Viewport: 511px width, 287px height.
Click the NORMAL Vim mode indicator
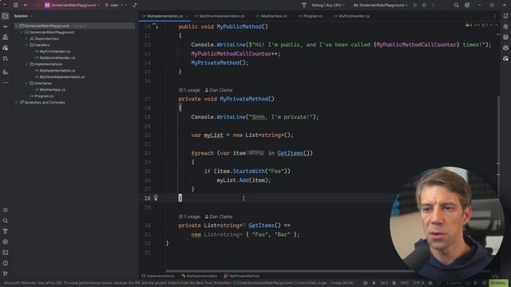[x=498, y=283]
